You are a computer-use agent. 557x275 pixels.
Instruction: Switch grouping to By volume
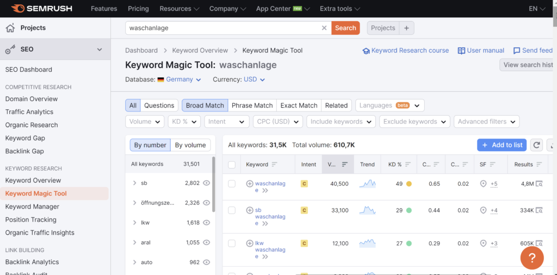tap(190, 145)
